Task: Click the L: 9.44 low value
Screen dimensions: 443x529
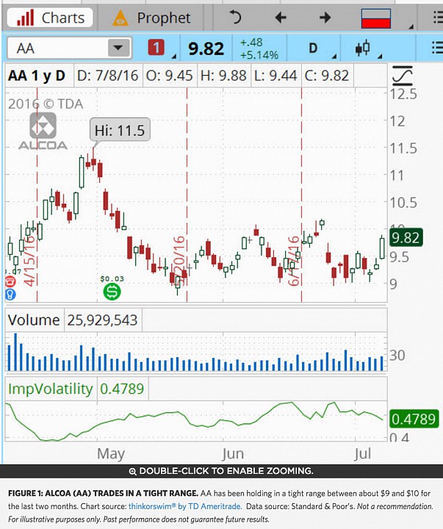Action: 275,76
